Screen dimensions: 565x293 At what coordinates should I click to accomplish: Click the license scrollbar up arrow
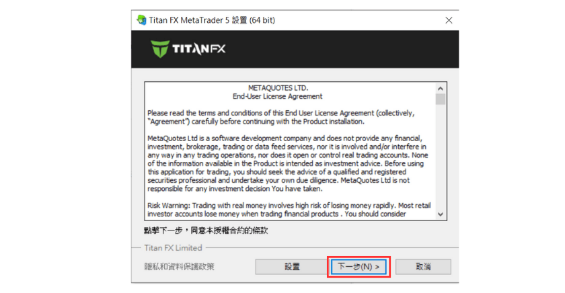tap(441, 88)
